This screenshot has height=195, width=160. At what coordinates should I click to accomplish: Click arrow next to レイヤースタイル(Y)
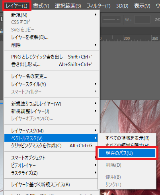[96, 84]
